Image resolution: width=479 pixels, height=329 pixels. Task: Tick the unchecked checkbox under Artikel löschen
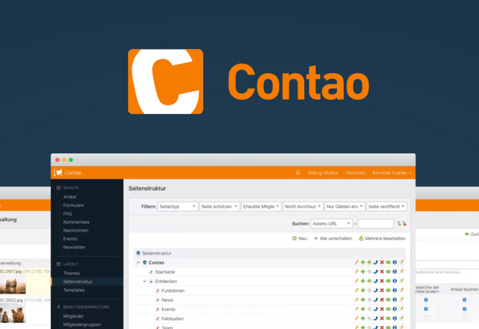[465, 318]
